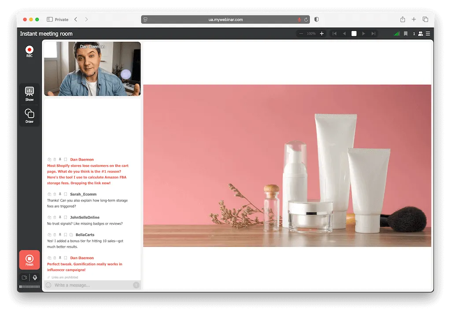The width and height of the screenshot is (451, 315).
Task: Click the Sarah_Ecomm username
Action: [83, 194]
